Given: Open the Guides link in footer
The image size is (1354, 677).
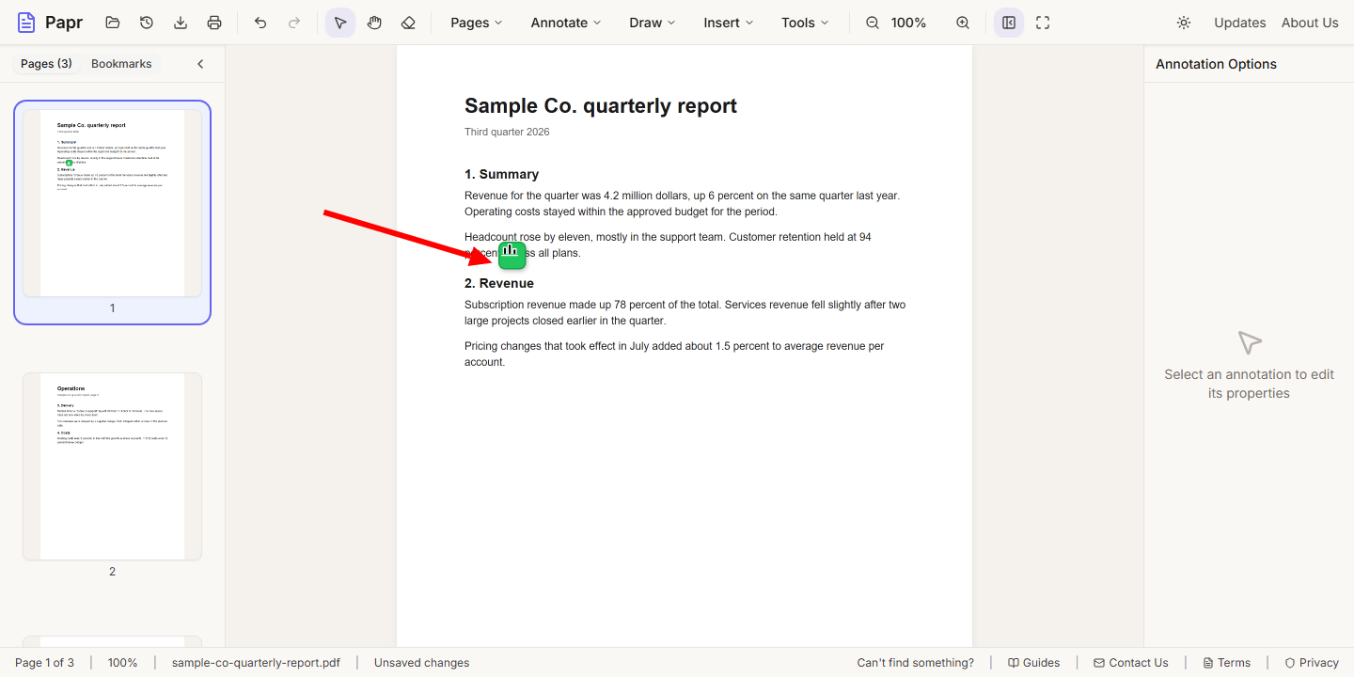Looking at the screenshot, I should [1034, 663].
